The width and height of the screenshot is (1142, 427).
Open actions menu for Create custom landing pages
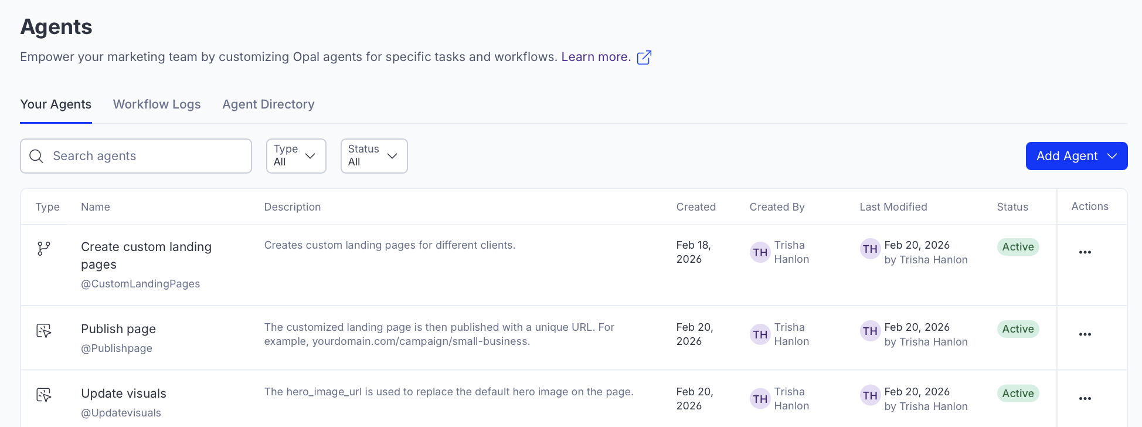click(1085, 252)
